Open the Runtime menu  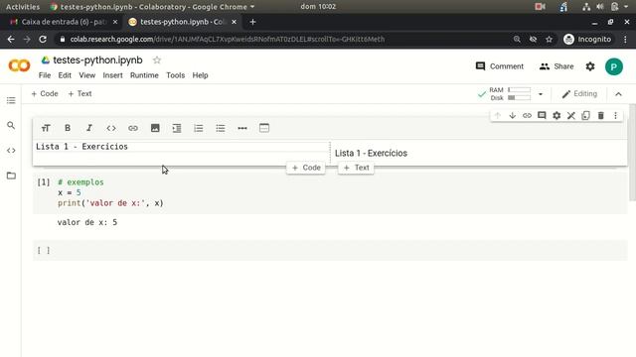(144, 75)
